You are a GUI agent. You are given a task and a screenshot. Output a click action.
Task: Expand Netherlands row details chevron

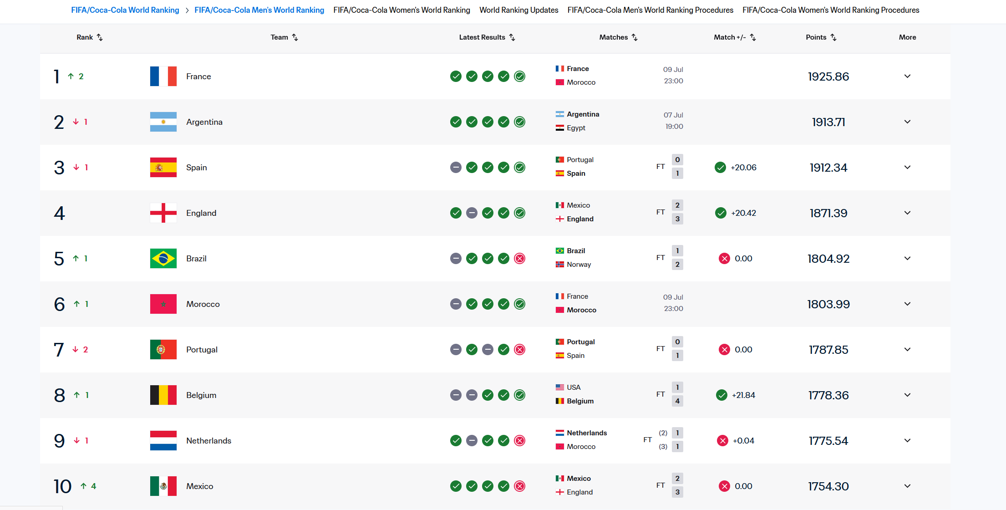[x=907, y=440]
